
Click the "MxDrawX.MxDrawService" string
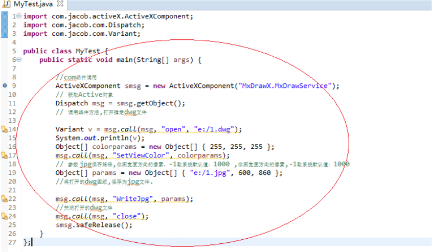tap(286, 86)
